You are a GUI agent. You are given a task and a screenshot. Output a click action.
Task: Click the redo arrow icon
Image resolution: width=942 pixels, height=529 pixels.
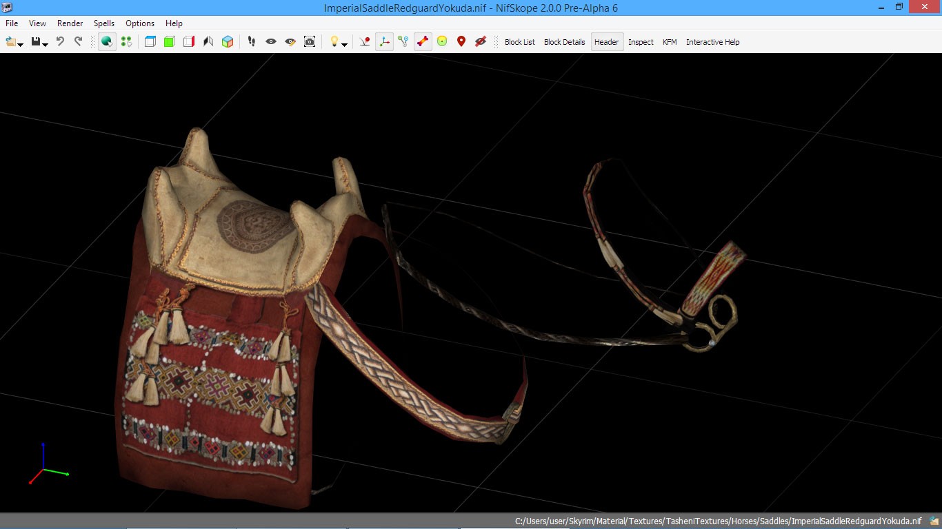(78, 42)
